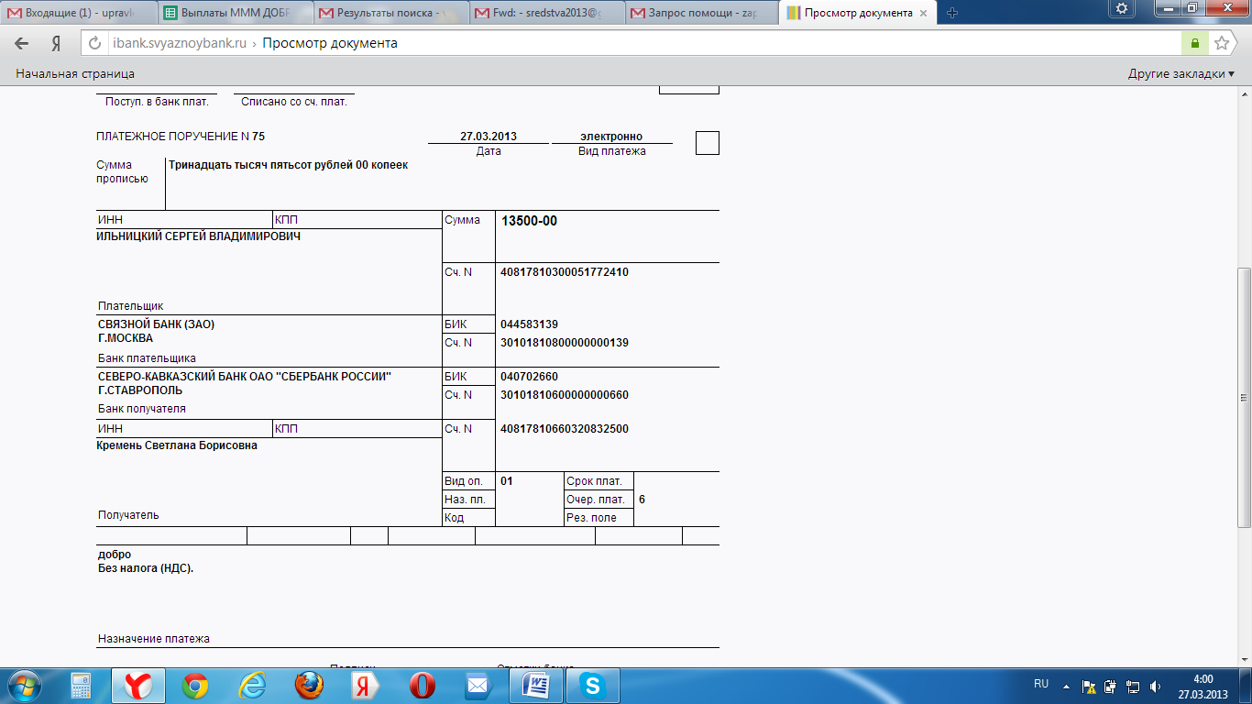Launch Internet Explorer from taskbar
Viewport: 1252px width, 704px height.
(x=252, y=685)
